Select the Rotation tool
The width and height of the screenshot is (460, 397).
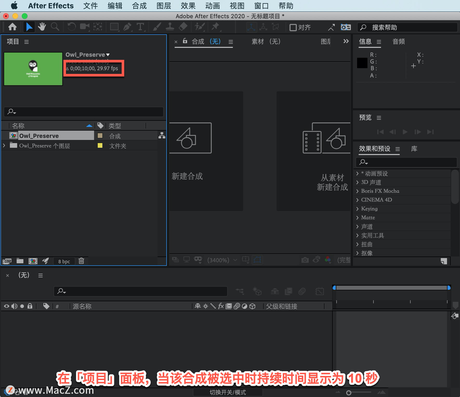[x=71, y=27]
